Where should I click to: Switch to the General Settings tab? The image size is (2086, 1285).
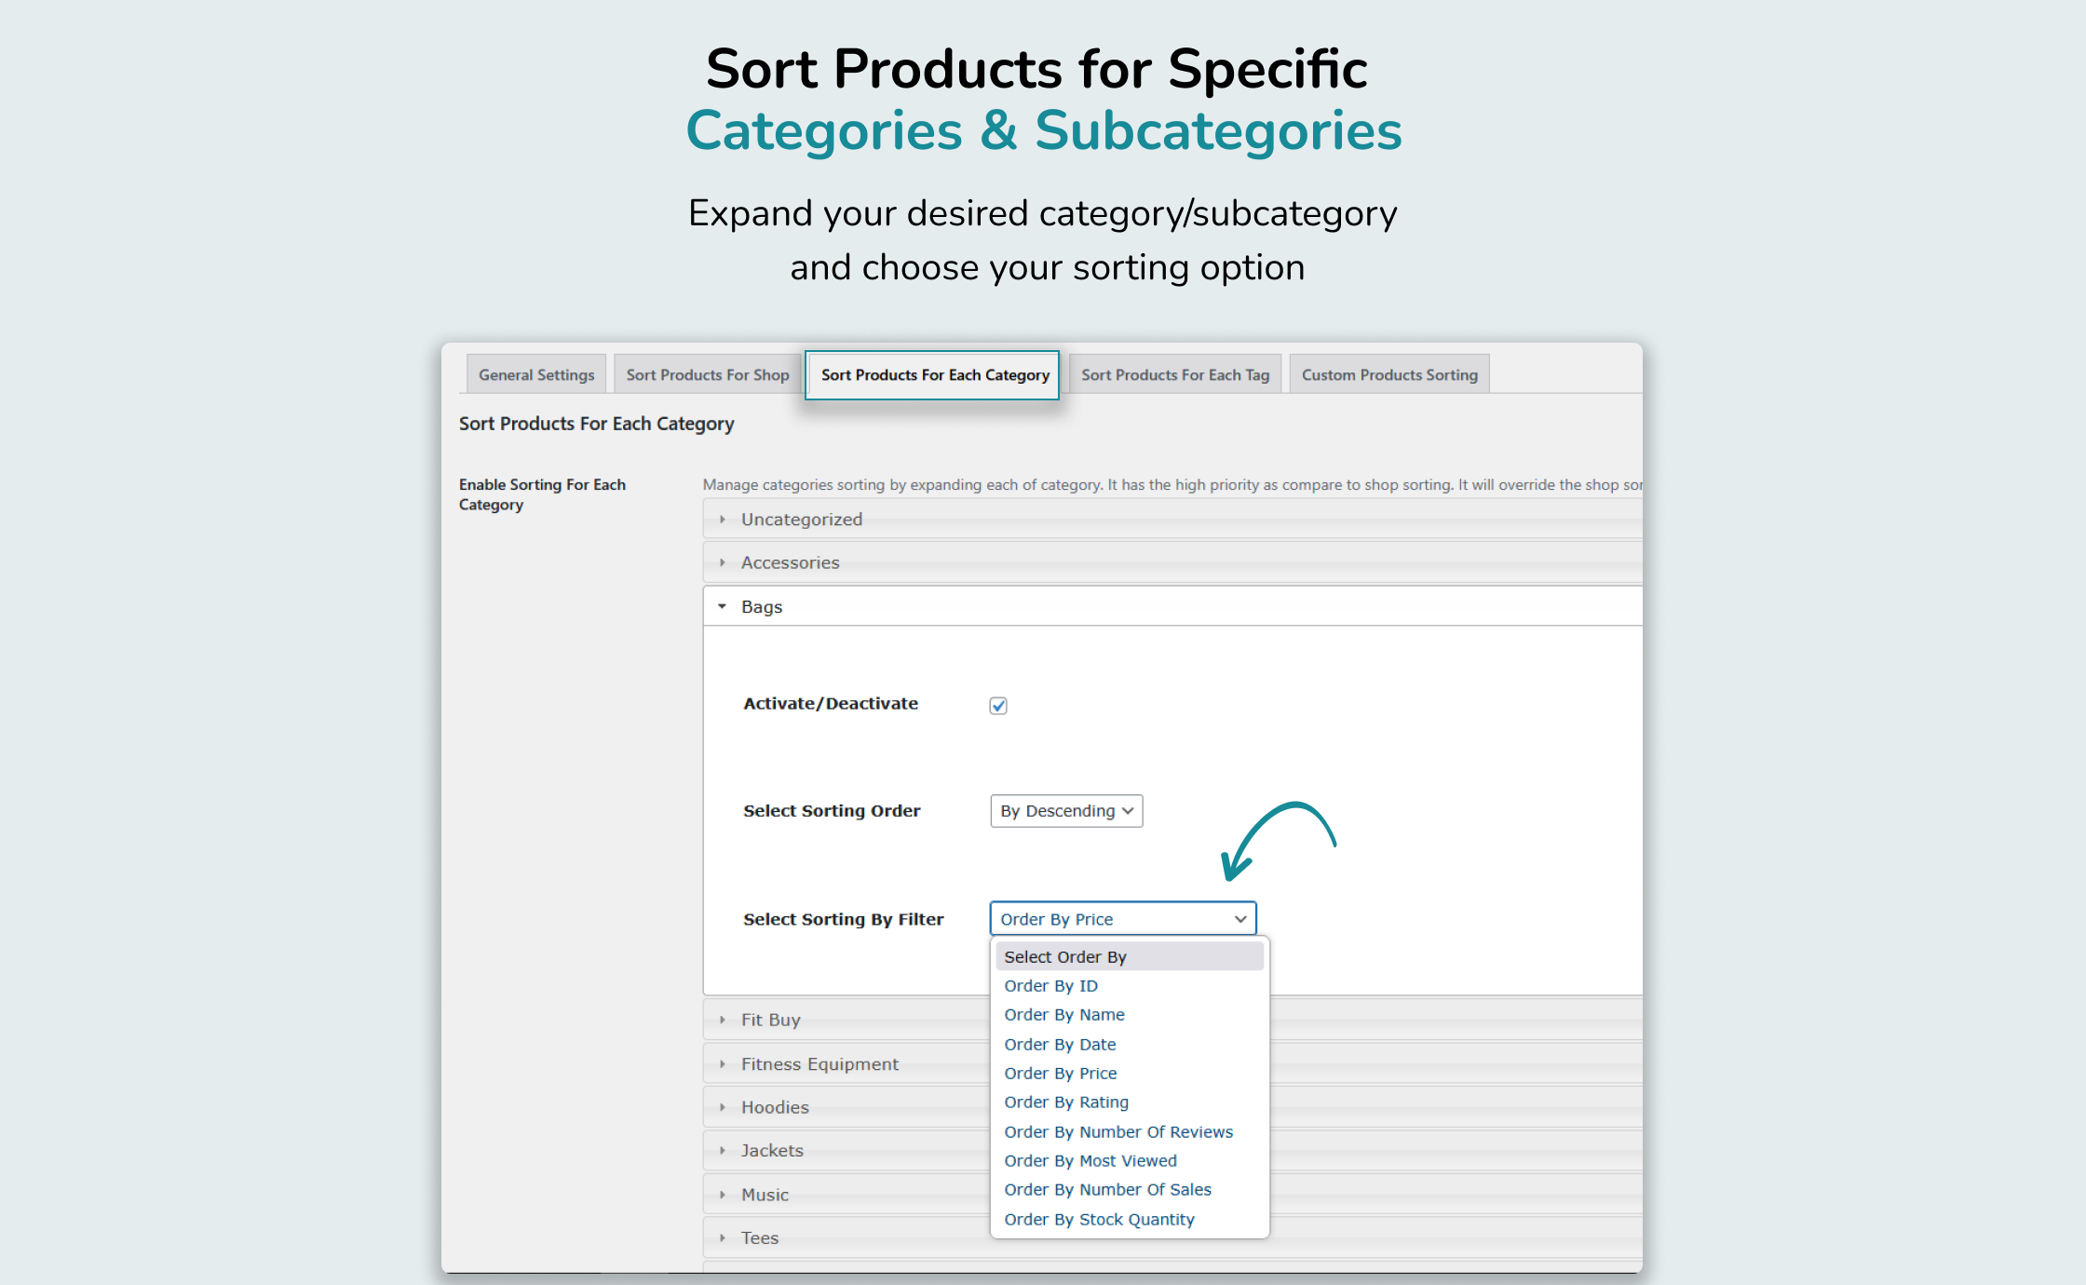pyautogui.click(x=535, y=373)
